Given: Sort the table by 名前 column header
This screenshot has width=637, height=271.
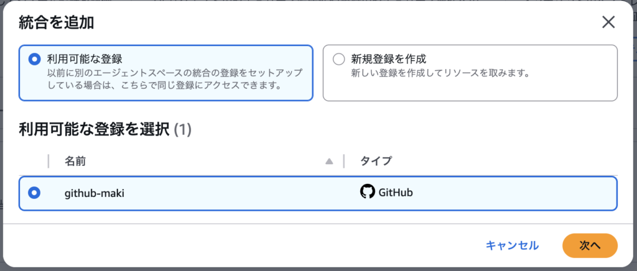Looking at the screenshot, I should (x=75, y=162).
